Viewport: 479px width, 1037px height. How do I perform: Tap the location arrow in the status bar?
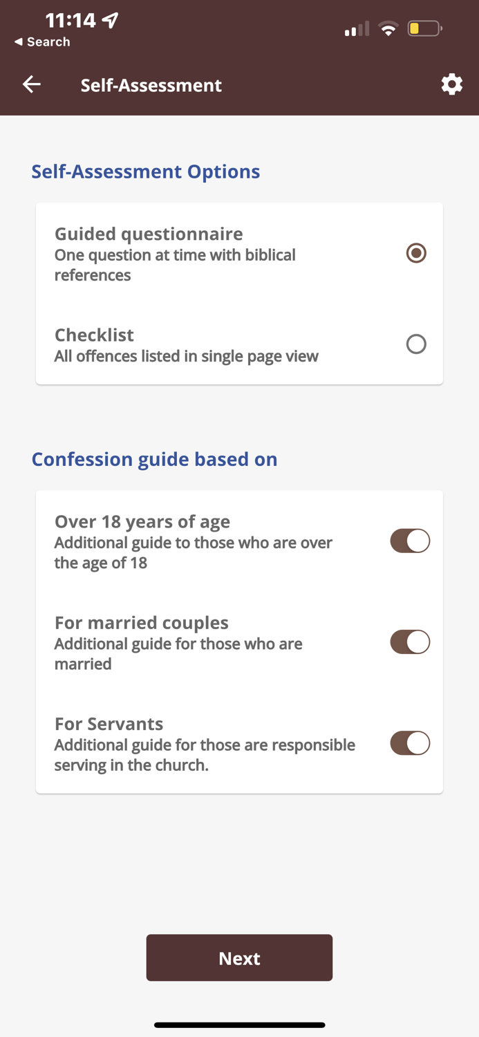click(111, 20)
